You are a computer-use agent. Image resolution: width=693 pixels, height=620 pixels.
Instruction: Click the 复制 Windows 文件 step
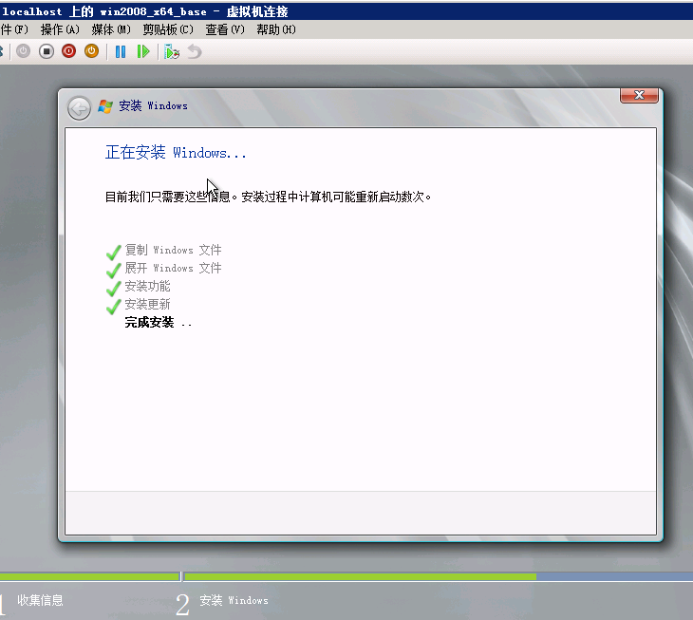click(173, 250)
